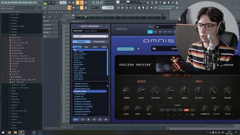Click folder icon next to Celeste patch name
The image size is (240, 135).
pyautogui.click(x=154, y=48)
